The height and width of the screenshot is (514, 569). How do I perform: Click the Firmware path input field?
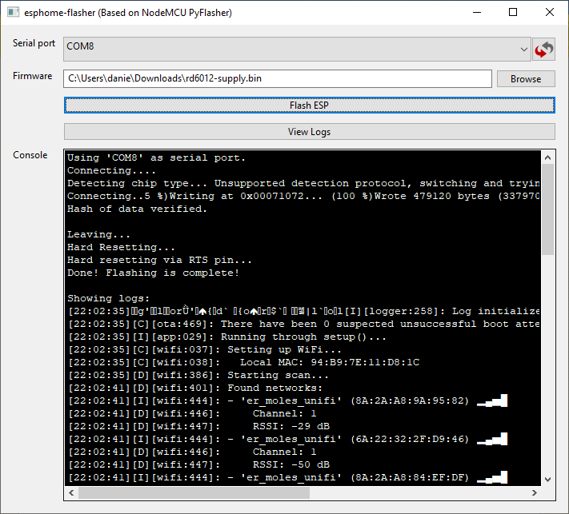277,78
